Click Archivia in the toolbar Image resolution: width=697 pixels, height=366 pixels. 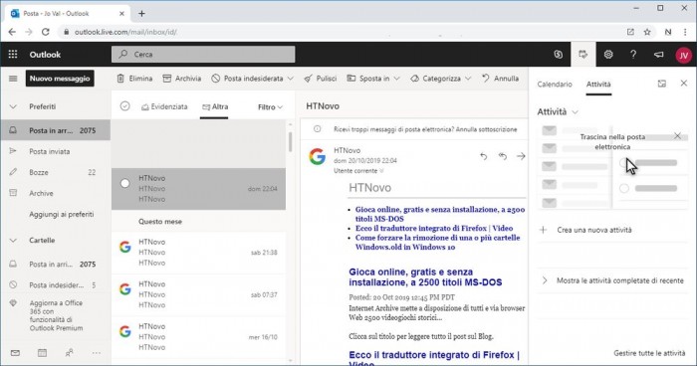[182, 79]
